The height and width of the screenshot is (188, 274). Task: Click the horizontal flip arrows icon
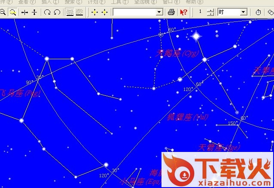(25, 12)
